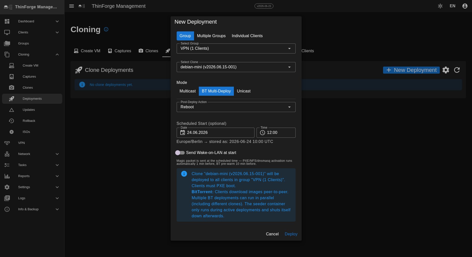Open the user account icon
Viewport: 472px width, 257px height.
point(465,6)
